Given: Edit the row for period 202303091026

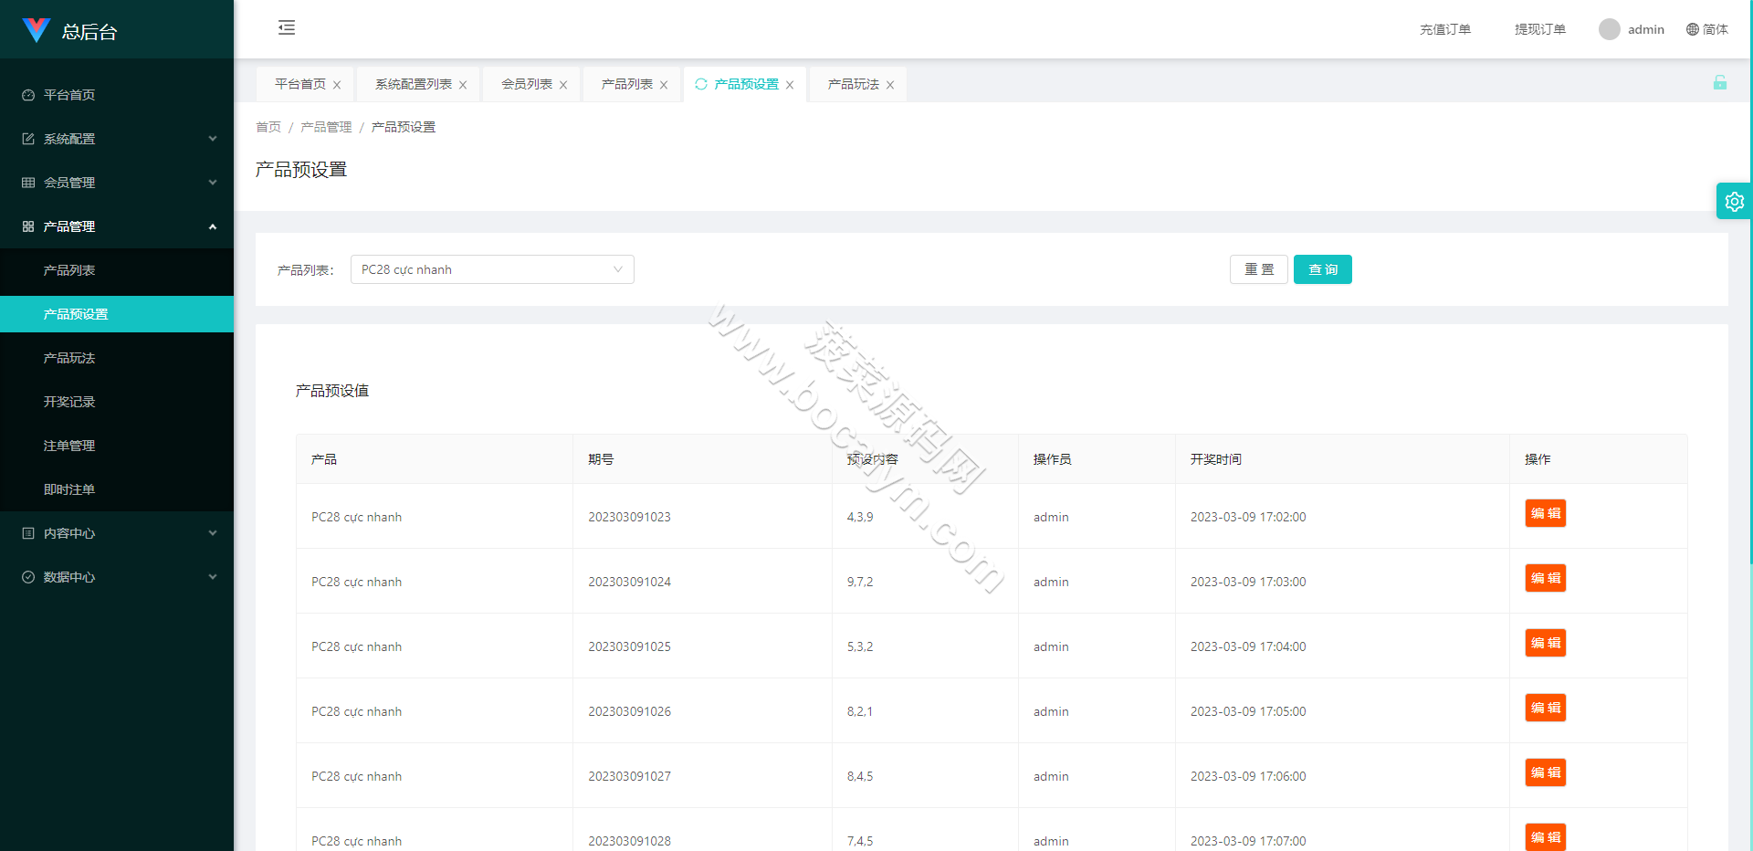Looking at the screenshot, I should [x=1546, y=708].
